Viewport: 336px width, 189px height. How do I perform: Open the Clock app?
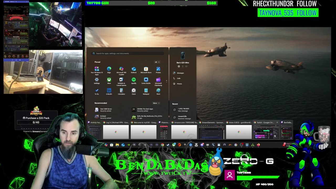(134, 92)
